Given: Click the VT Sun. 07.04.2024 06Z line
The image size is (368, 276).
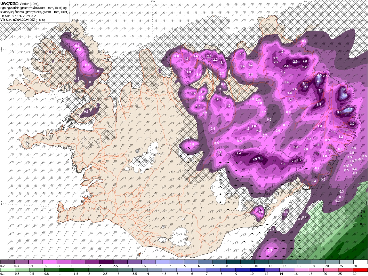Looking at the screenshot, I should pos(22,20).
